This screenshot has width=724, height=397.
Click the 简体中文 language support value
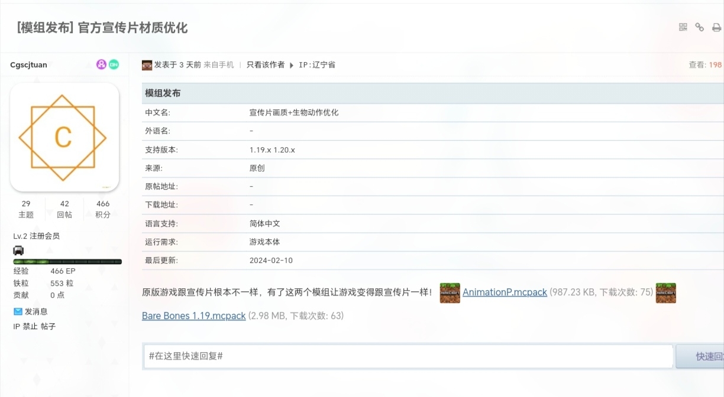point(265,224)
